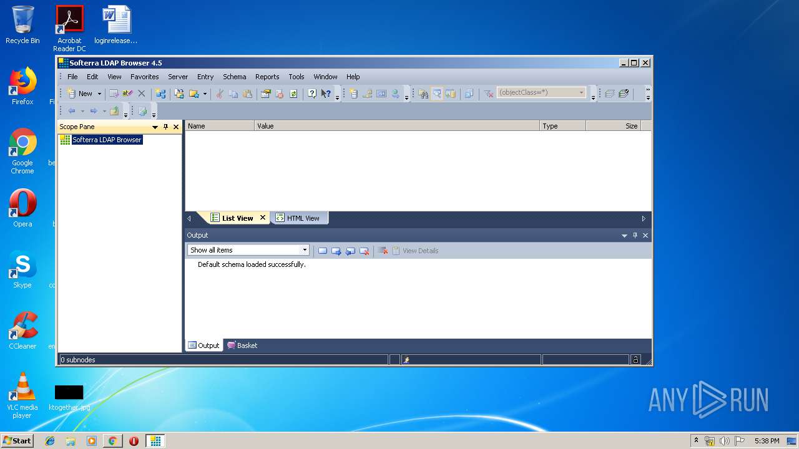Image resolution: width=799 pixels, height=449 pixels.
Task: Click the Find binoculars icon
Action: 423,94
